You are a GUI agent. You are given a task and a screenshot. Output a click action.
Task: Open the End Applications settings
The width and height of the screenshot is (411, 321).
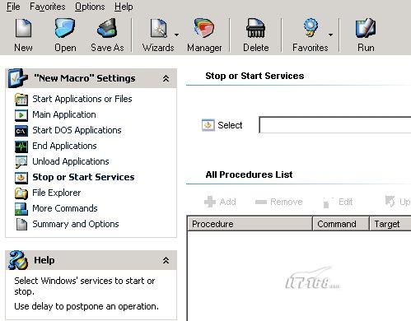pos(64,146)
